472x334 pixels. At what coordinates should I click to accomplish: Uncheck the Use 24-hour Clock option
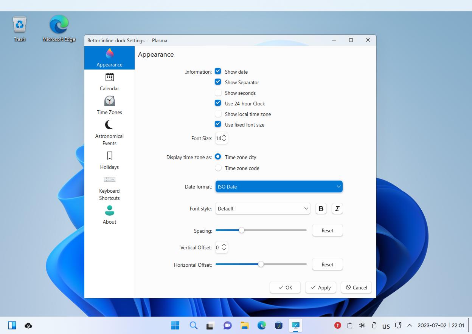(218, 103)
